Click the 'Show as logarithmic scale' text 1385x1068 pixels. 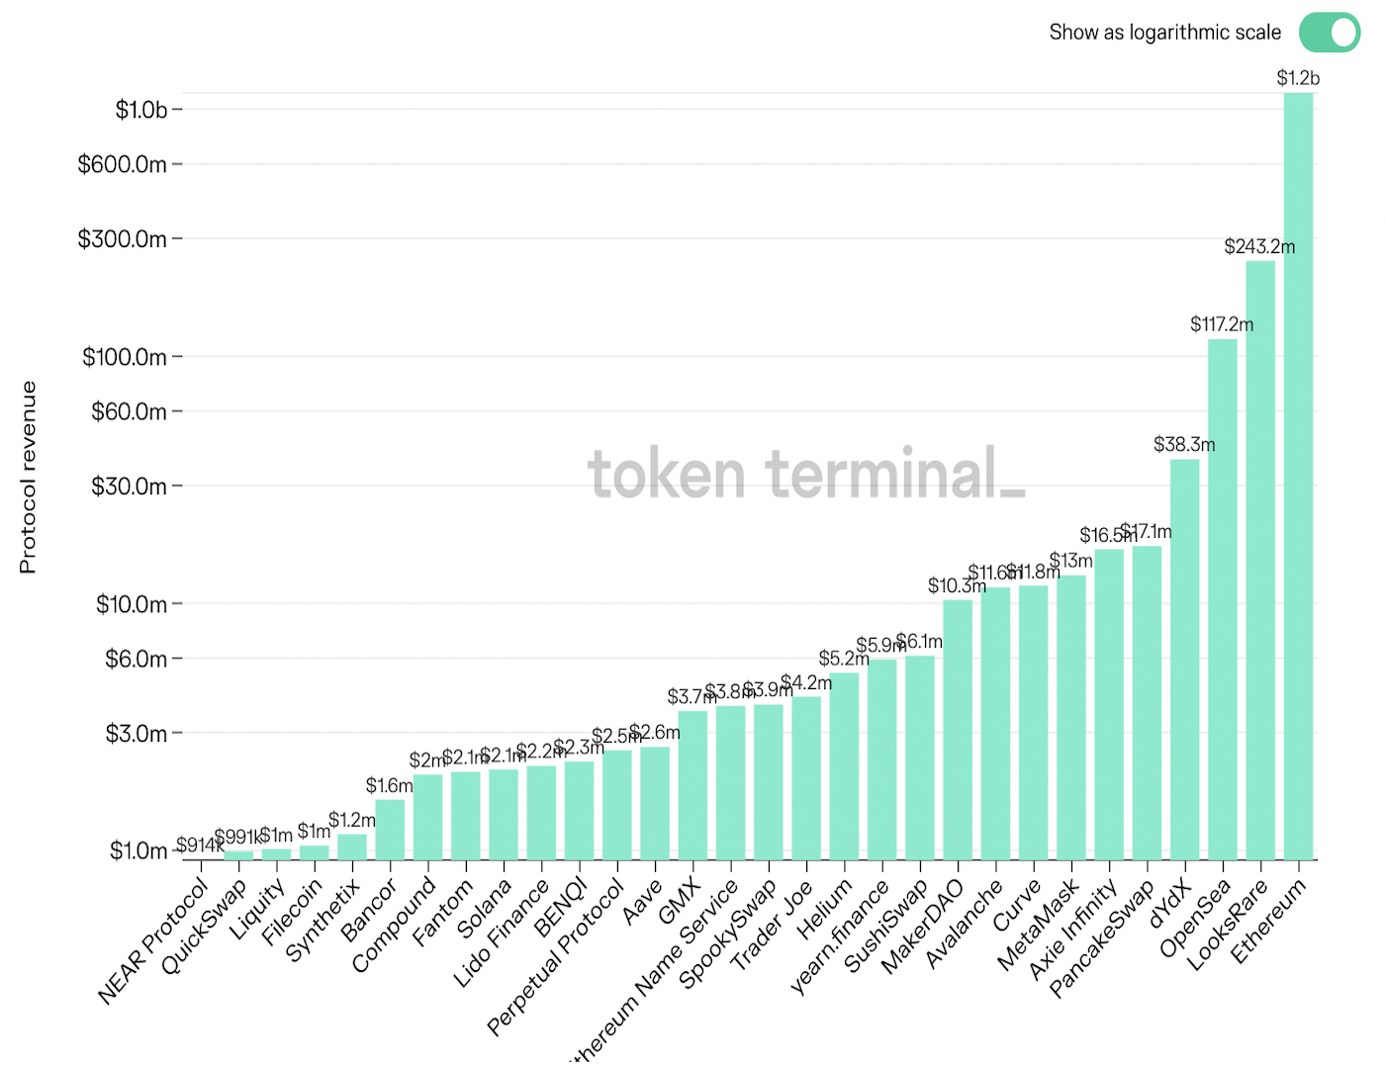pyautogui.click(x=1164, y=33)
